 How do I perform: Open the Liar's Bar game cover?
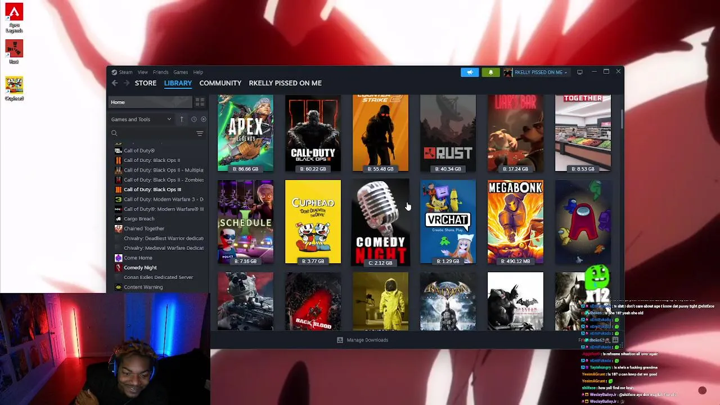[515, 133]
